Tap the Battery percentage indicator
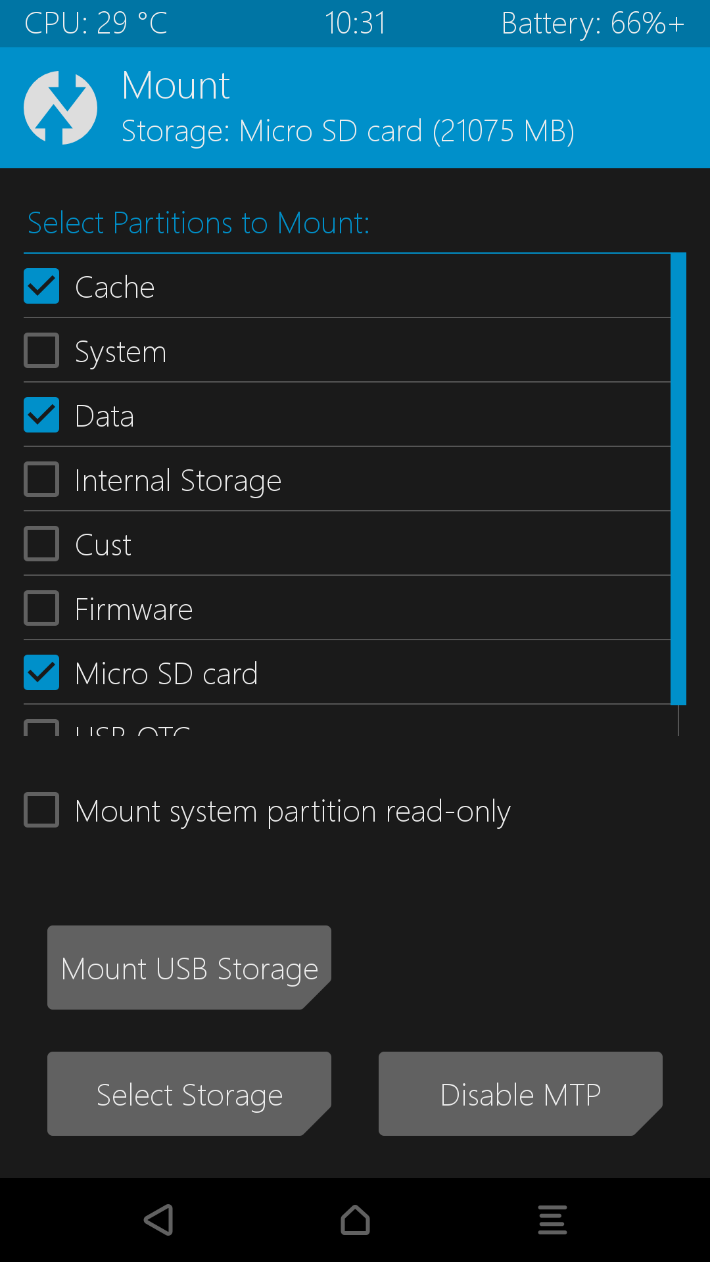 point(592,24)
